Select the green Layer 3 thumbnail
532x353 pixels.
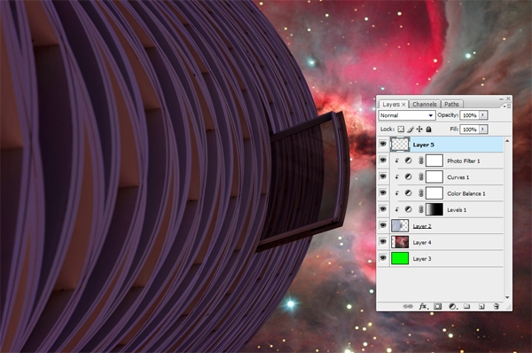point(400,258)
